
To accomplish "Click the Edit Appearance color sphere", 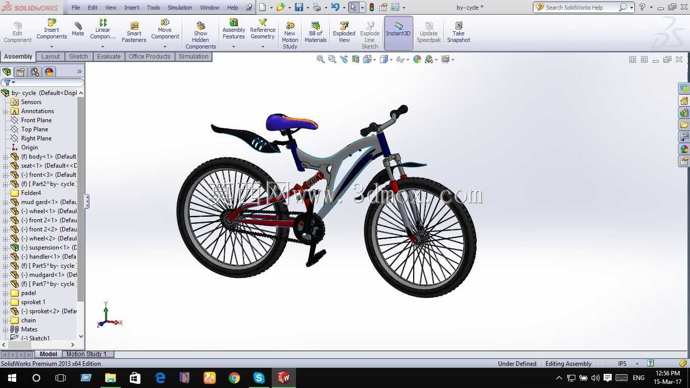I will click(417, 59).
